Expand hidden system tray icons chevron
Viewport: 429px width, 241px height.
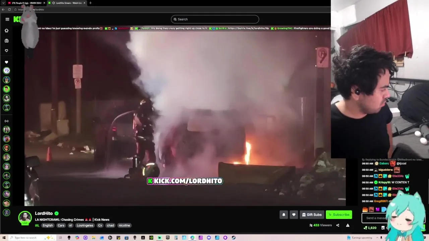377,238
